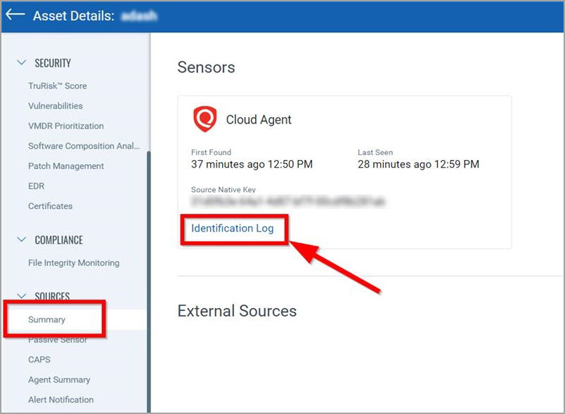Click the blurred Source Native Key value

tap(287, 201)
